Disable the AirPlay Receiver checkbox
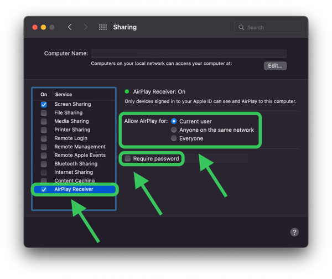Viewport: 332px width, 279px height. pyautogui.click(x=44, y=189)
